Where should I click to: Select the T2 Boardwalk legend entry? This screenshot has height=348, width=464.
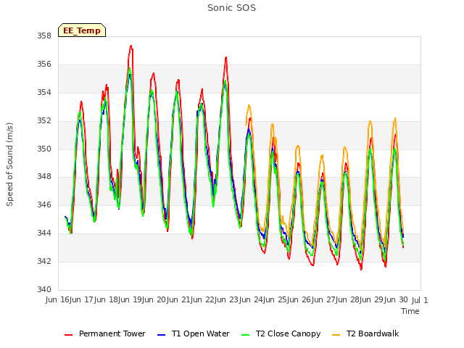[365, 333]
